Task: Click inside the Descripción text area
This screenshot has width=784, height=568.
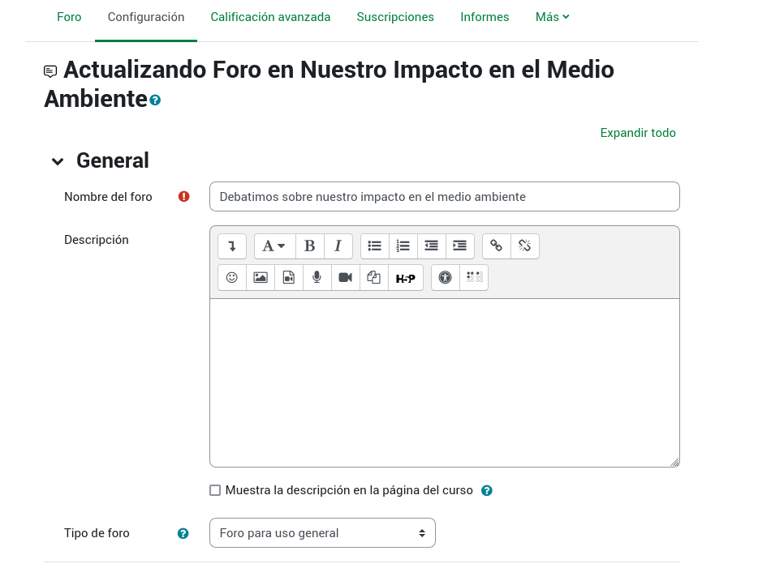Action: [445, 382]
